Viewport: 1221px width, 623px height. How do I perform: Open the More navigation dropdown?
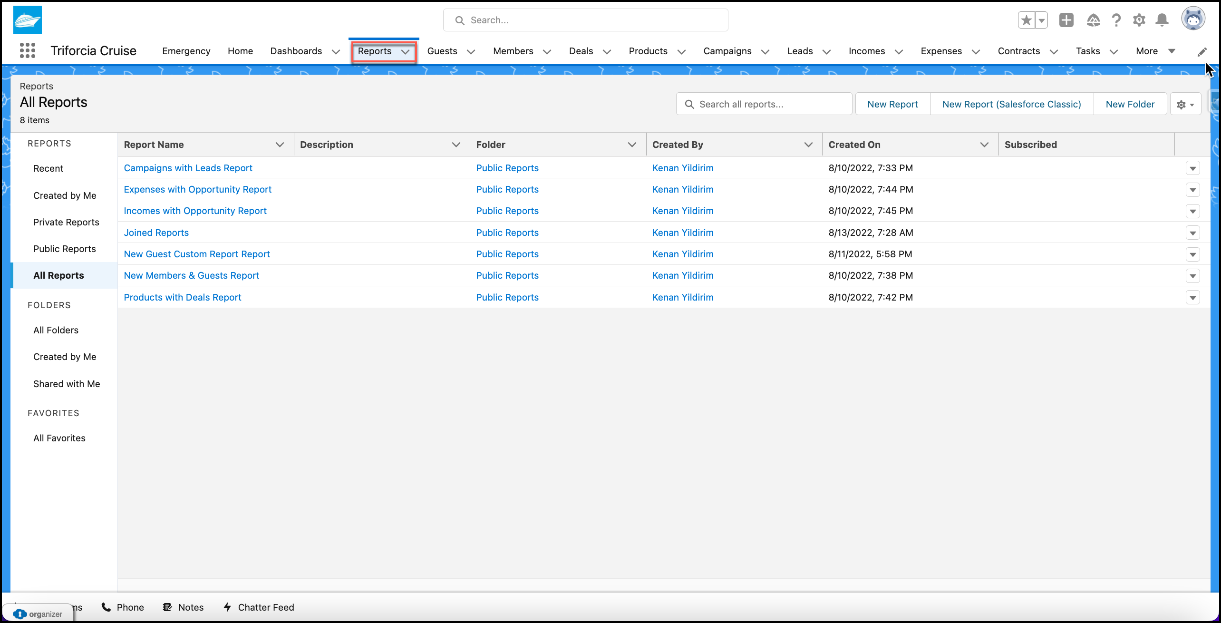coord(1155,51)
